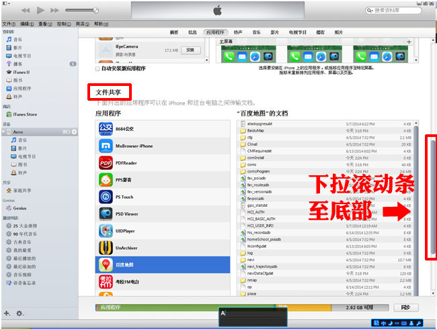Enable 自动安装新应用程序 checkbox
Viewport: 437px width, 329px height.
97,68
